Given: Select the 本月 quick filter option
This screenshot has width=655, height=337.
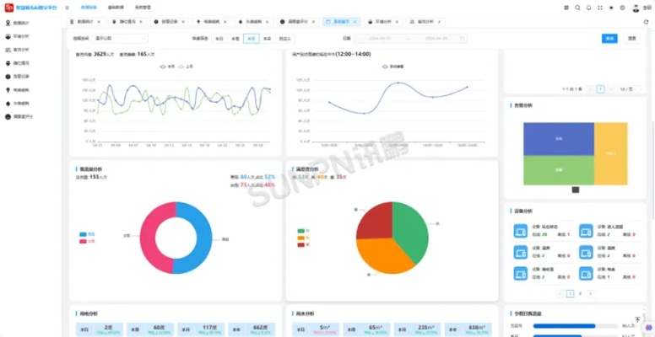Looking at the screenshot, I should 251,39.
